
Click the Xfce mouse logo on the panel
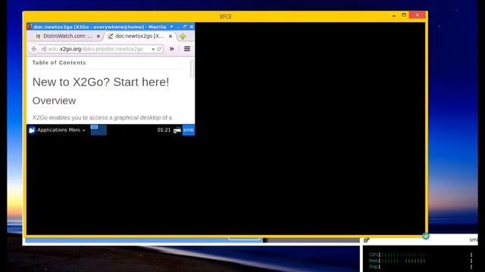coord(32,130)
